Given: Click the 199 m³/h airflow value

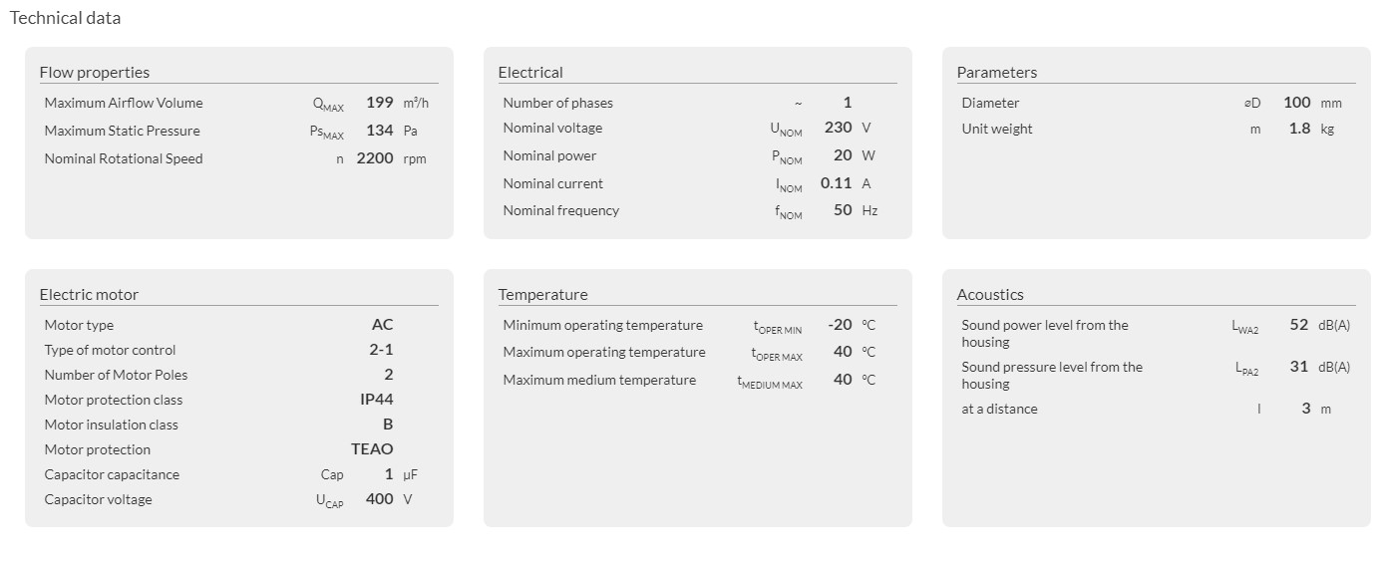Looking at the screenshot, I should (380, 103).
